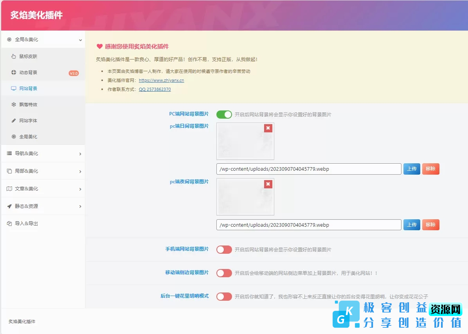Click the map icon beside 文章&美化
Screen dimensions: 468x334
9,189
